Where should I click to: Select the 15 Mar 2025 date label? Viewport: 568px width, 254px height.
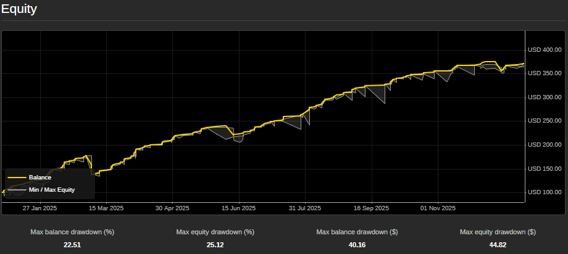[x=106, y=208]
